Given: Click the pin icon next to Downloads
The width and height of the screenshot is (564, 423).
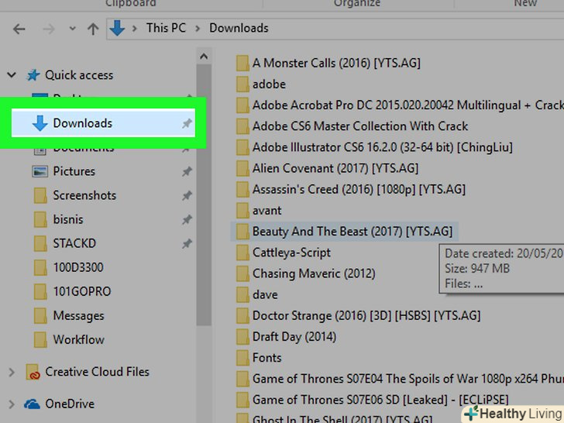Looking at the screenshot, I should pyautogui.click(x=187, y=123).
